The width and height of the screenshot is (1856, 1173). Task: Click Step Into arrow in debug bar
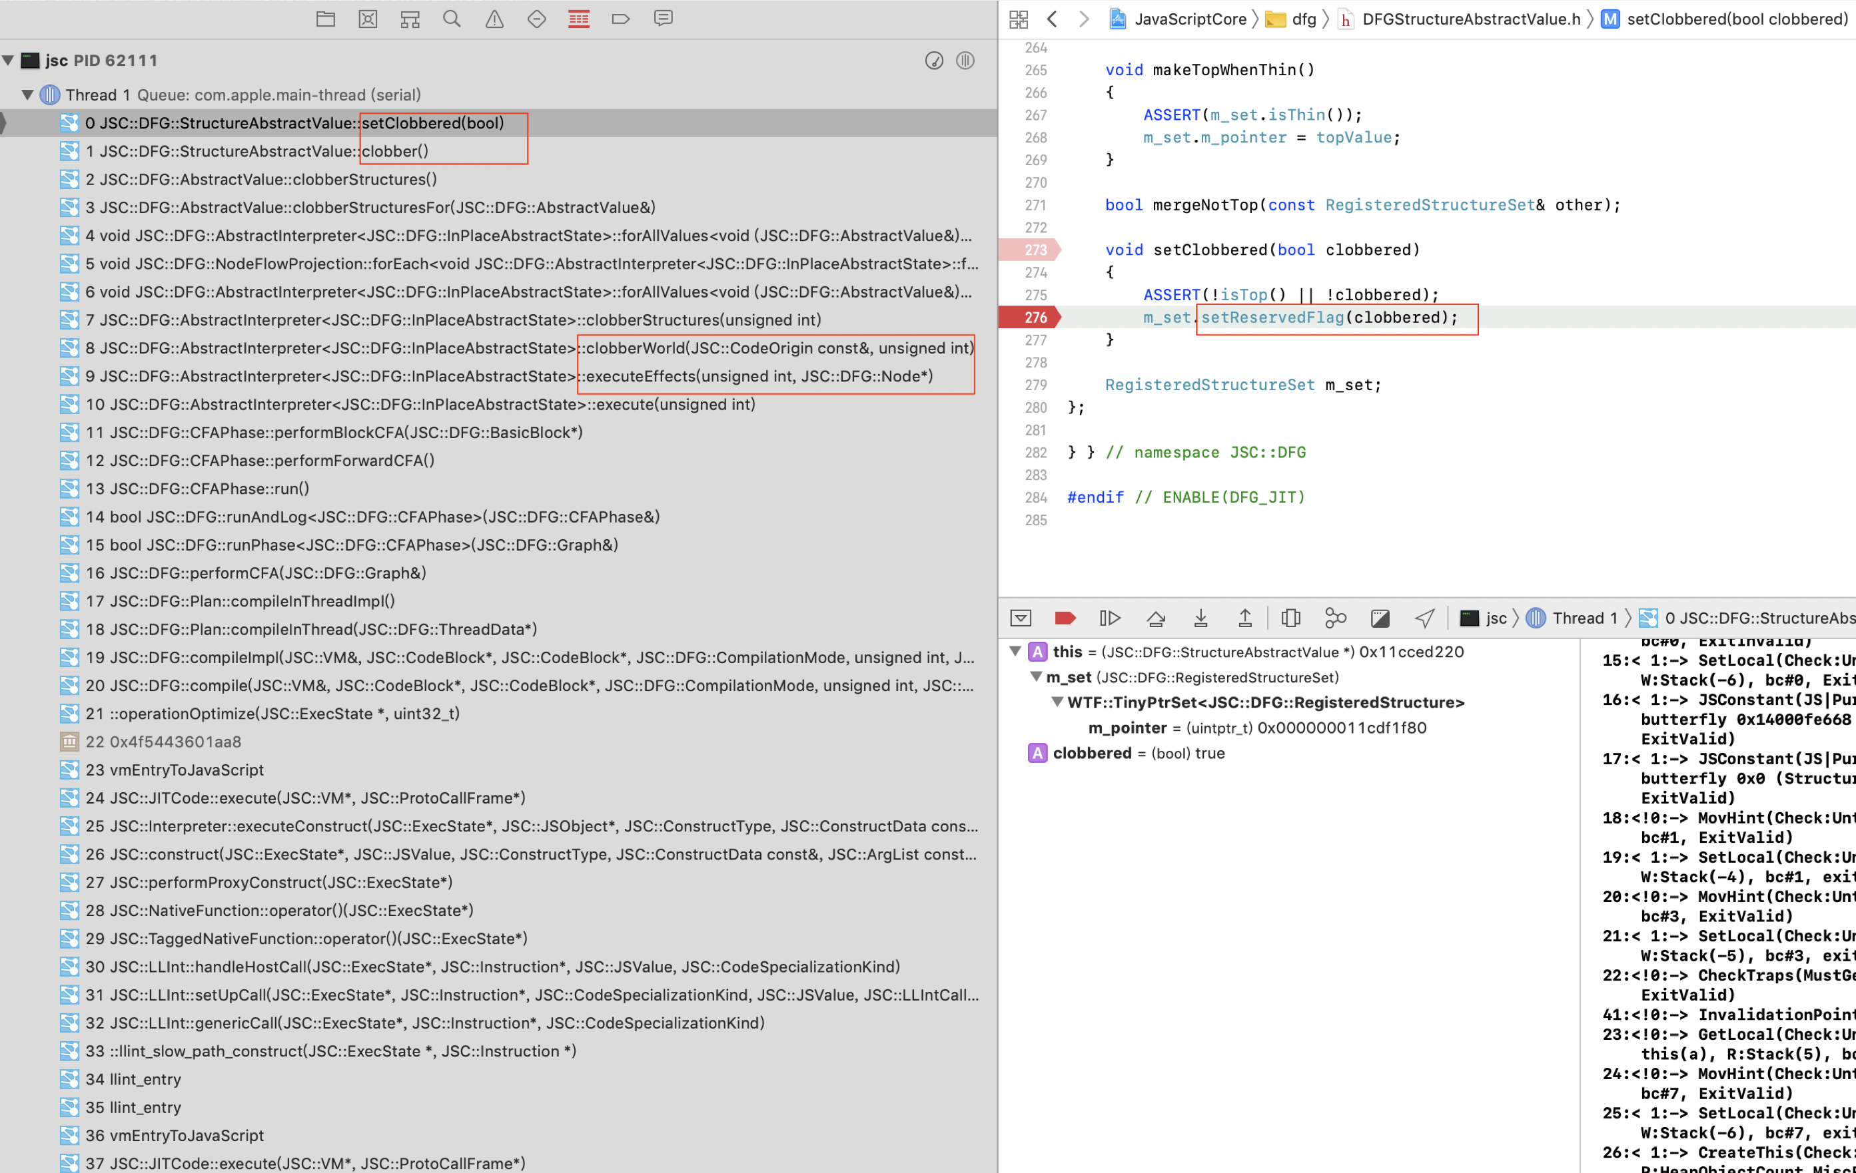(x=1200, y=618)
